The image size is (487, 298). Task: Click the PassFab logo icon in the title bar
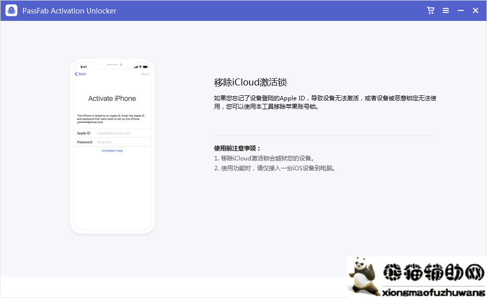[11, 10]
